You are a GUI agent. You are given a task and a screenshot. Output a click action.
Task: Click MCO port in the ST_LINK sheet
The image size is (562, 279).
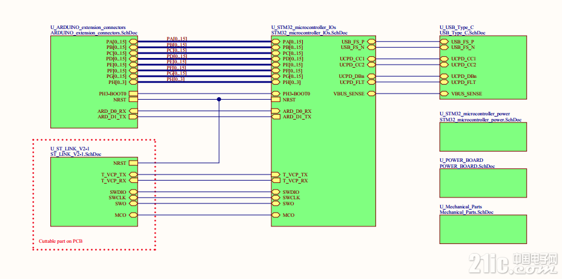pos(133,215)
